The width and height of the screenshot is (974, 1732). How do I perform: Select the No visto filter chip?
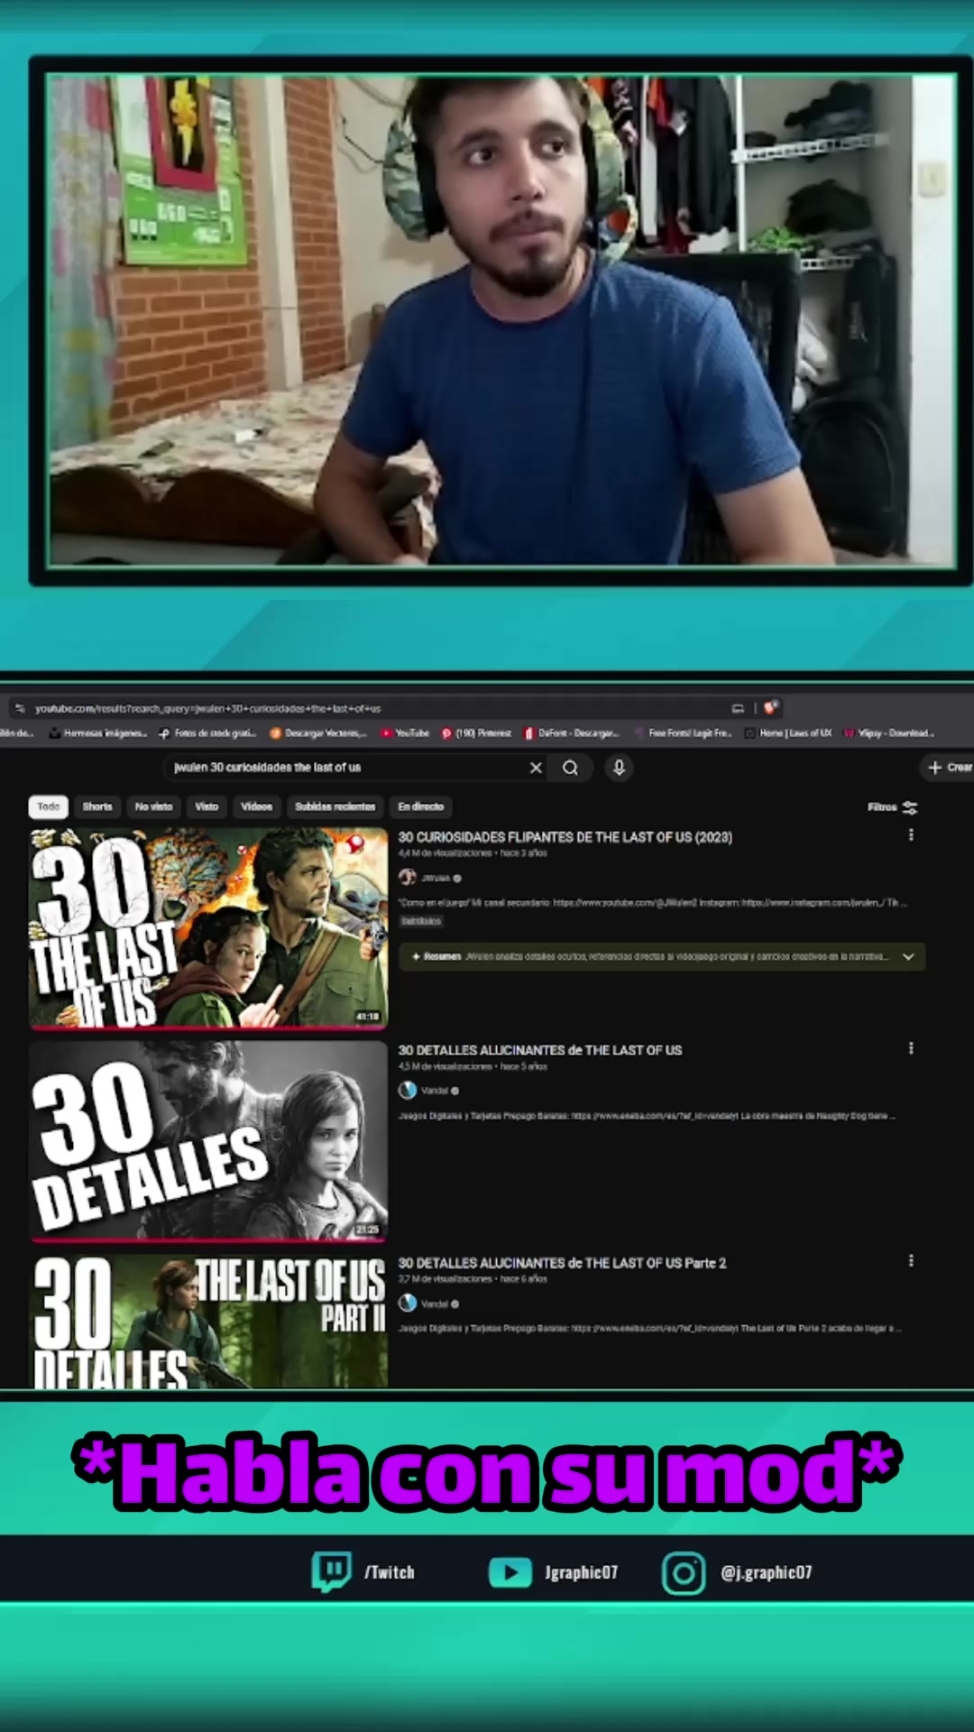click(153, 806)
